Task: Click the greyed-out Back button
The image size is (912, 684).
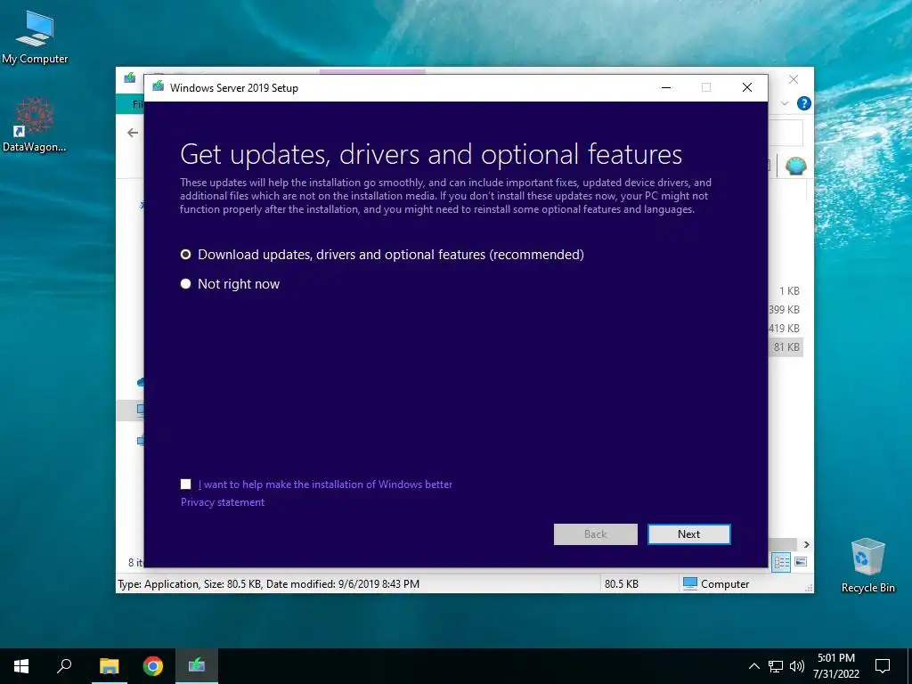Action: pos(595,534)
